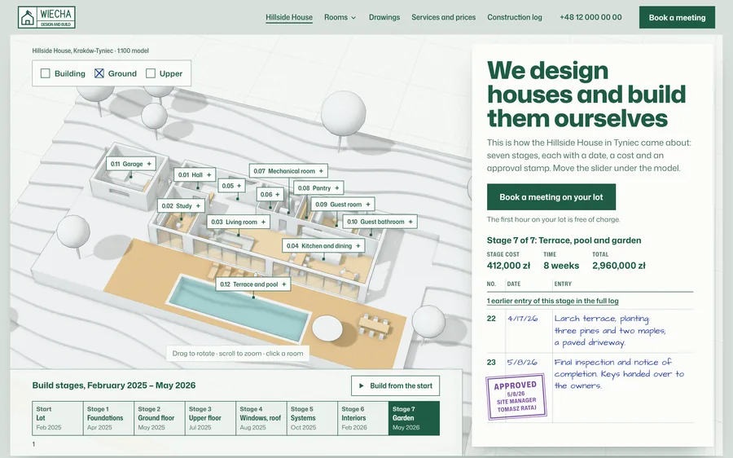
Task: Open the Construction log page
Action: pyautogui.click(x=515, y=17)
